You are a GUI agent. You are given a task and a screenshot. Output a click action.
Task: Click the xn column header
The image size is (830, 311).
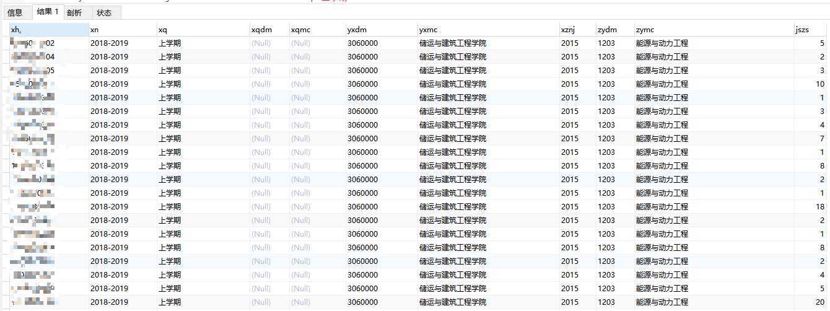[123, 30]
